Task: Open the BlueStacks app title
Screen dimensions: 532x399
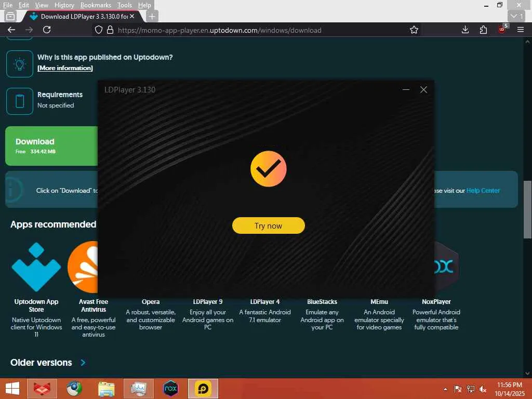Action: pos(322,302)
